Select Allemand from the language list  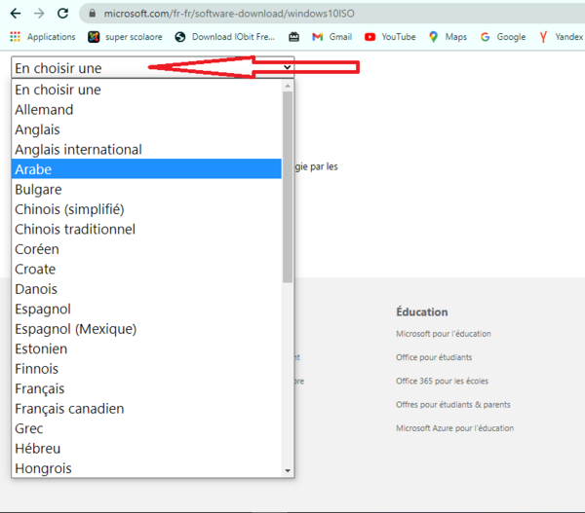click(x=146, y=110)
